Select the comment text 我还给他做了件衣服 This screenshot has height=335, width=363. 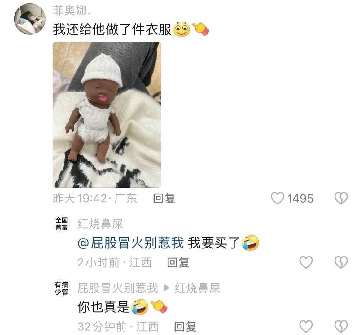[112, 30]
